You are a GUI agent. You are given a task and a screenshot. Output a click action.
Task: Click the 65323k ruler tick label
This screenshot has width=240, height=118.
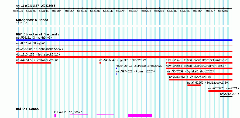[x=159, y=11]
